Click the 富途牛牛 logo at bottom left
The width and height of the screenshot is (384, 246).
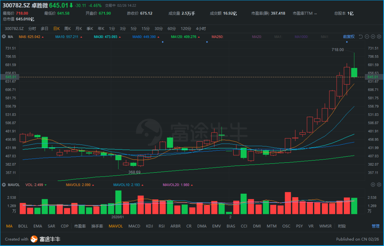[x=42, y=239]
